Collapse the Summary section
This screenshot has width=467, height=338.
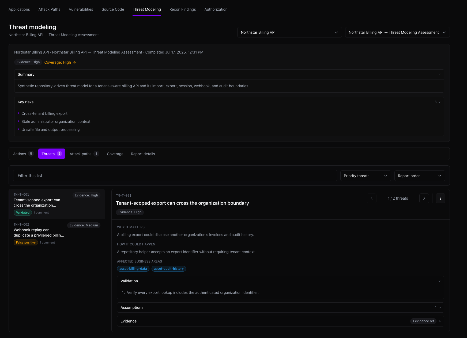(x=229, y=74)
